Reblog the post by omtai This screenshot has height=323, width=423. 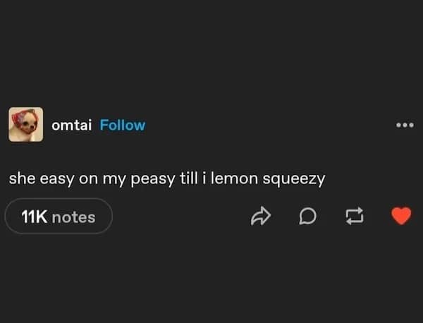pos(352,217)
